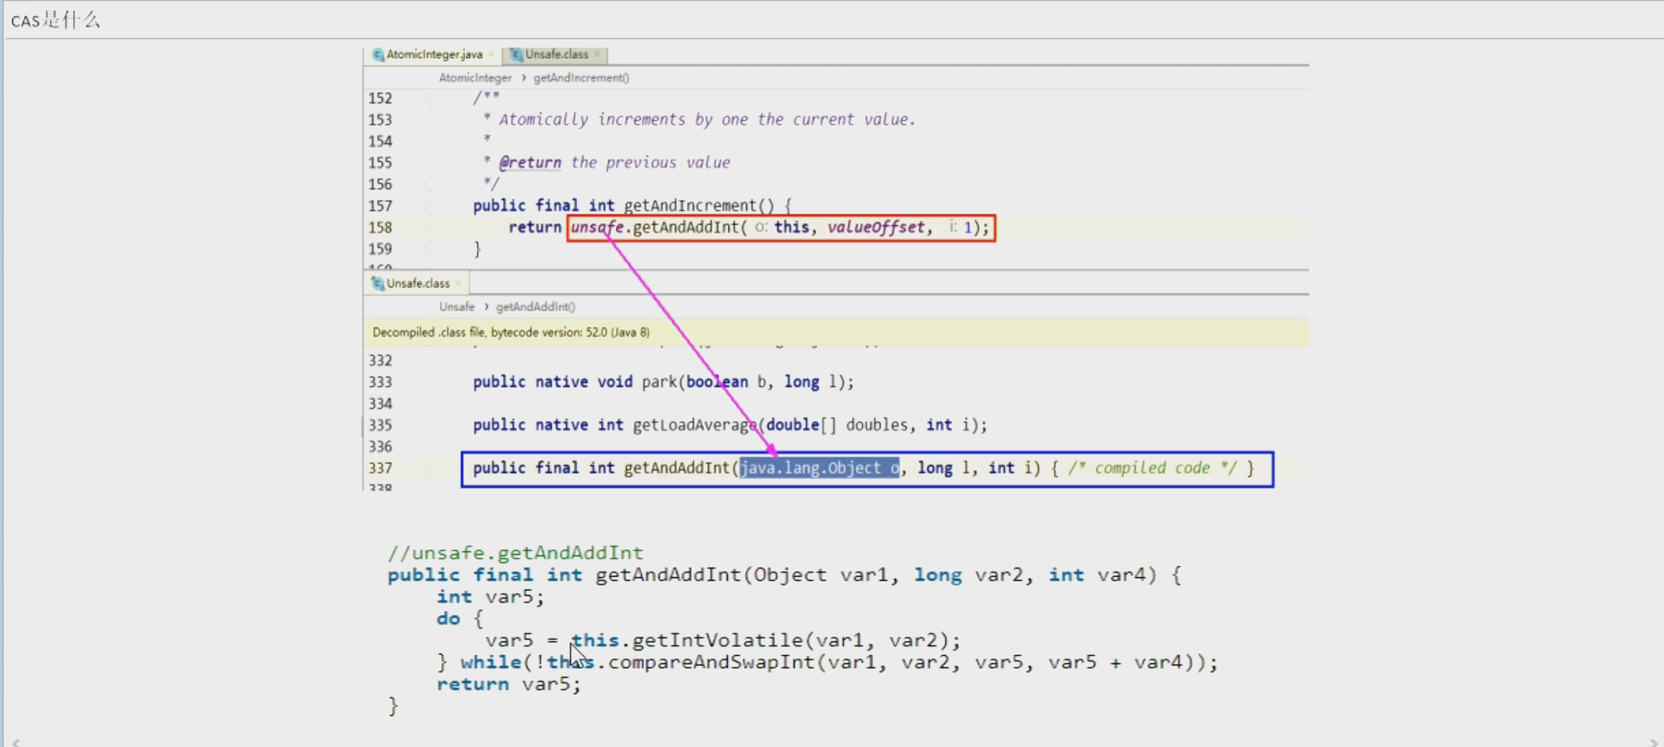Screen dimensions: 1664x747
Task: Click line number 158 in gutter
Action: [x=380, y=228]
